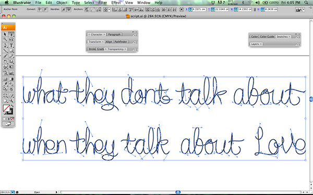Select the Gradient tool
Viewport: 313px width, 195px height.
tap(11, 79)
